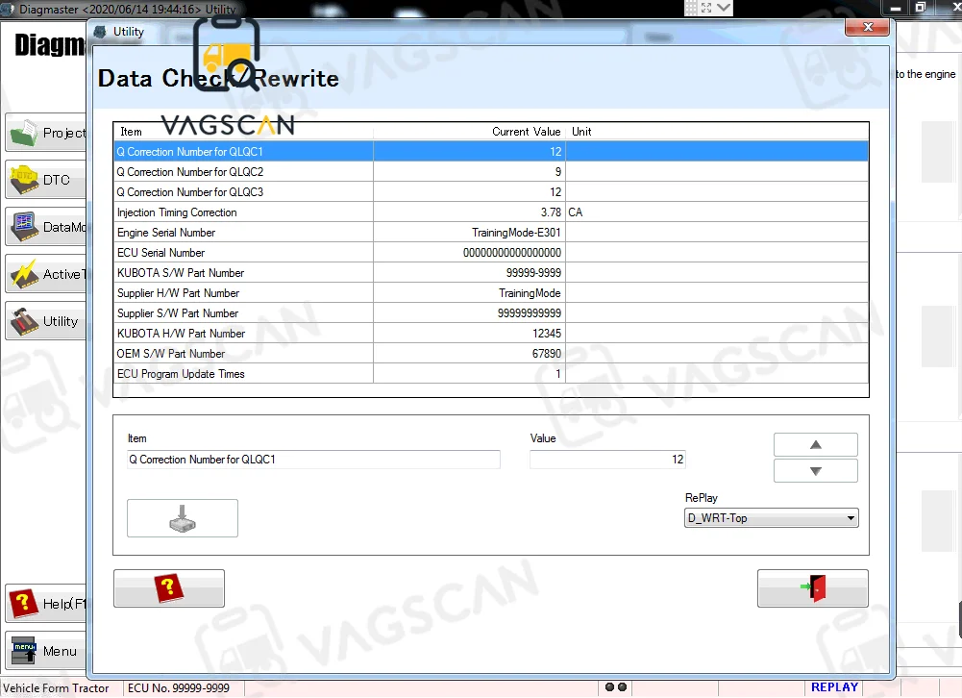This screenshot has width=962, height=698.
Task: Click the fullscreen toggle icon in title bar
Action: point(706,8)
